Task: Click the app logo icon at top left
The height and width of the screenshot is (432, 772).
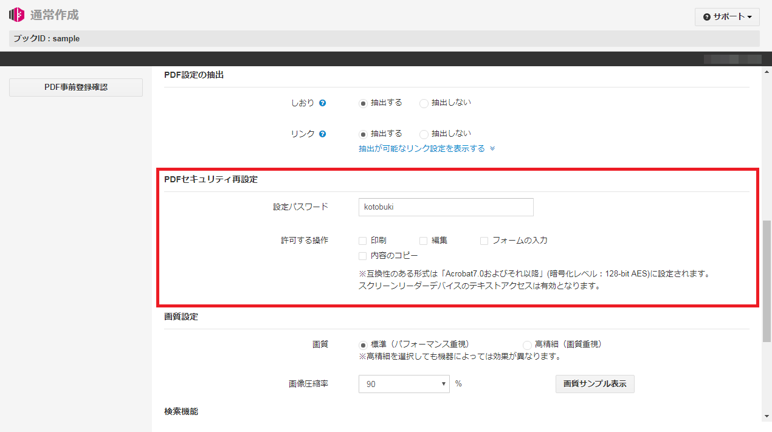Action: click(17, 15)
